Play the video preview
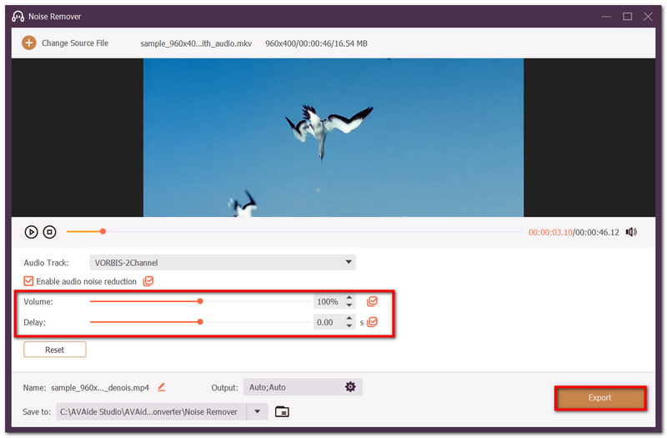This screenshot has height=438, width=667. [x=31, y=232]
